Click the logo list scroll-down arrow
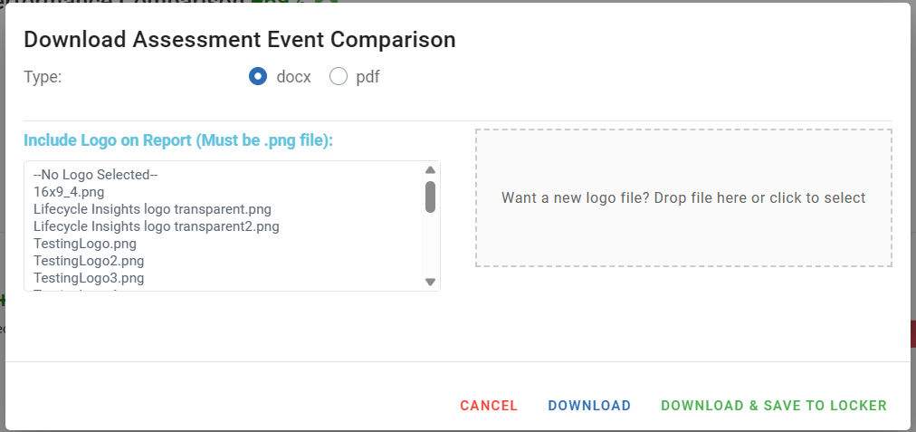The height and width of the screenshot is (432, 916). click(x=431, y=282)
